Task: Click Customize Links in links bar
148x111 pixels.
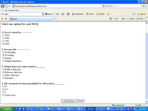Action: [12, 10]
